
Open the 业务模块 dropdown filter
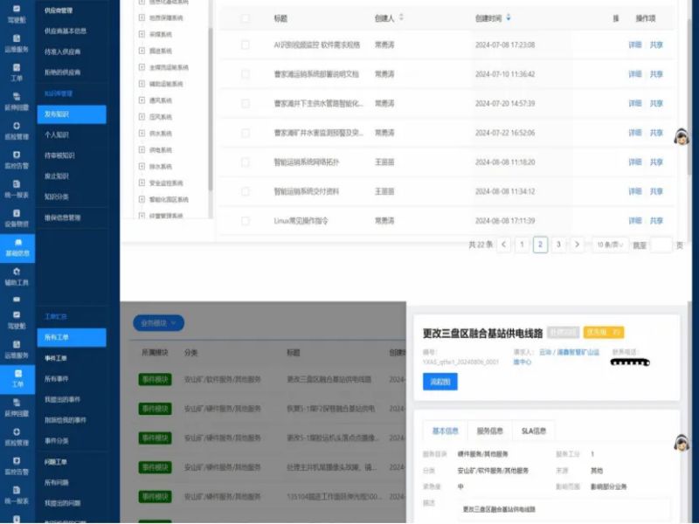pos(158,323)
